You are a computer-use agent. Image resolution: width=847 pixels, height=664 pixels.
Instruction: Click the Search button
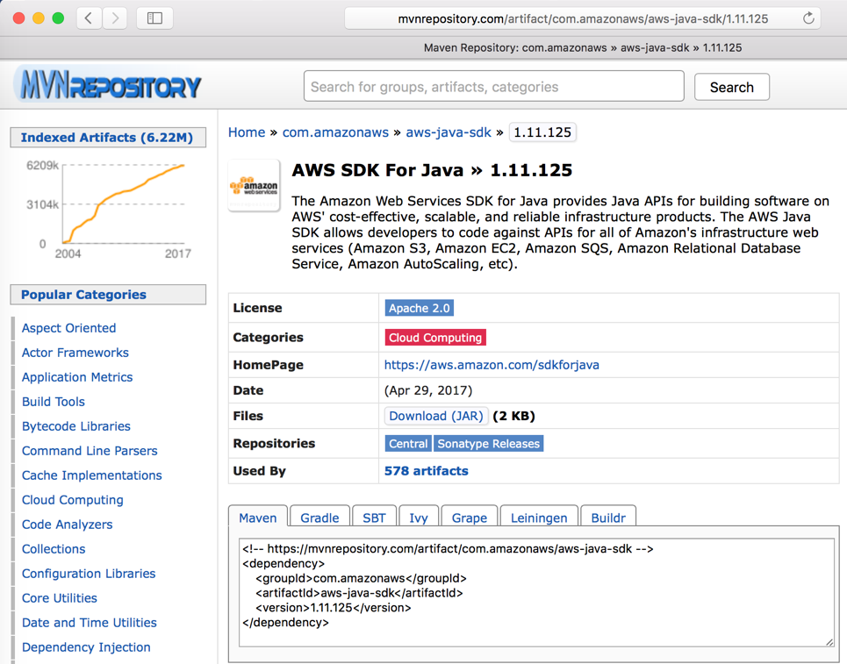731,87
